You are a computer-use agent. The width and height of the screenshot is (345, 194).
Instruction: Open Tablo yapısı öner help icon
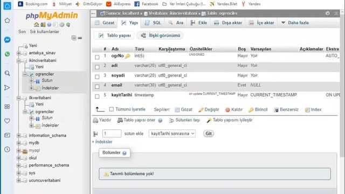[160, 121]
